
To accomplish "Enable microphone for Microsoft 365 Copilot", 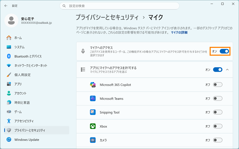I will tap(218, 85).
